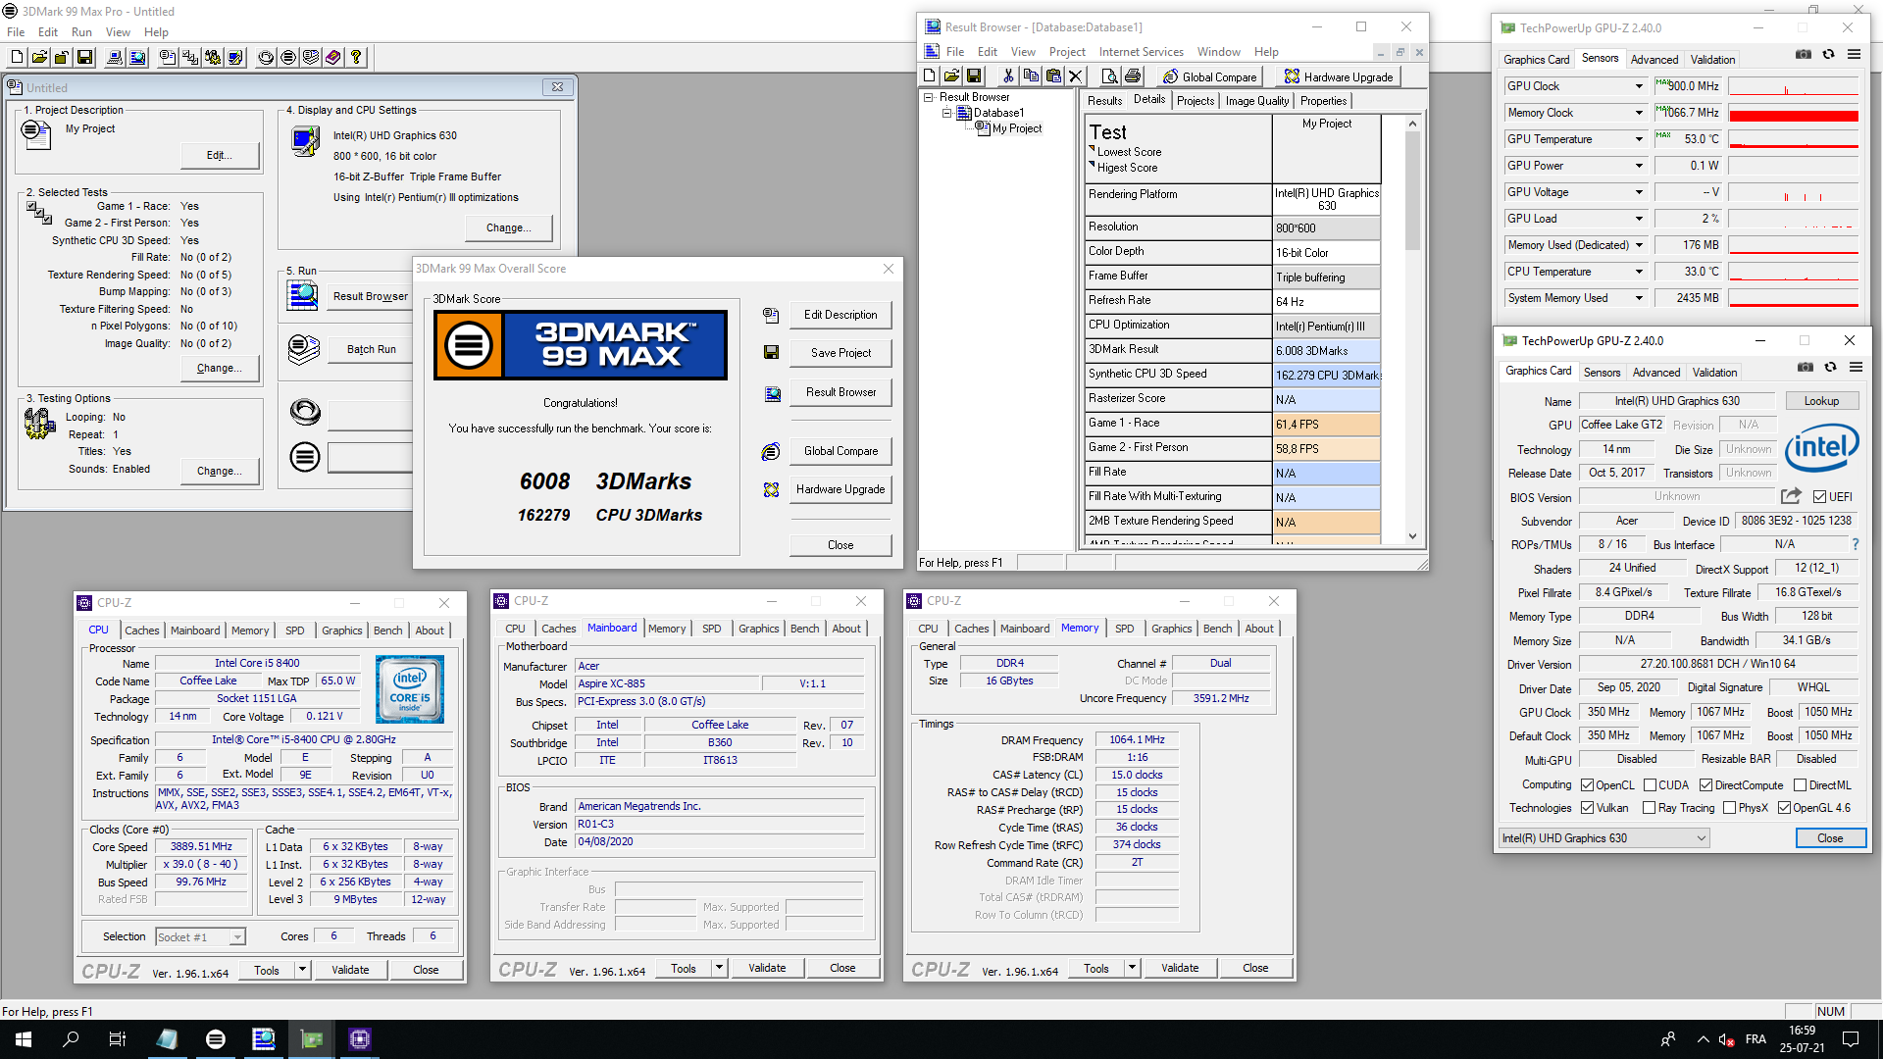The image size is (1883, 1059).
Task: Click Printer icon in Result Browser toolbar
Action: tap(1132, 76)
